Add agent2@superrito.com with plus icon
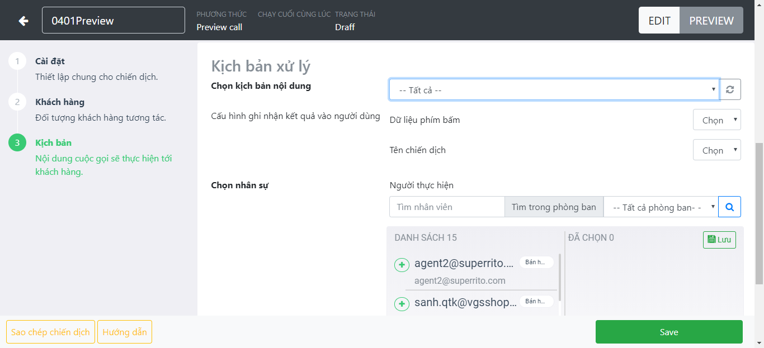 pyautogui.click(x=402, y=265)
